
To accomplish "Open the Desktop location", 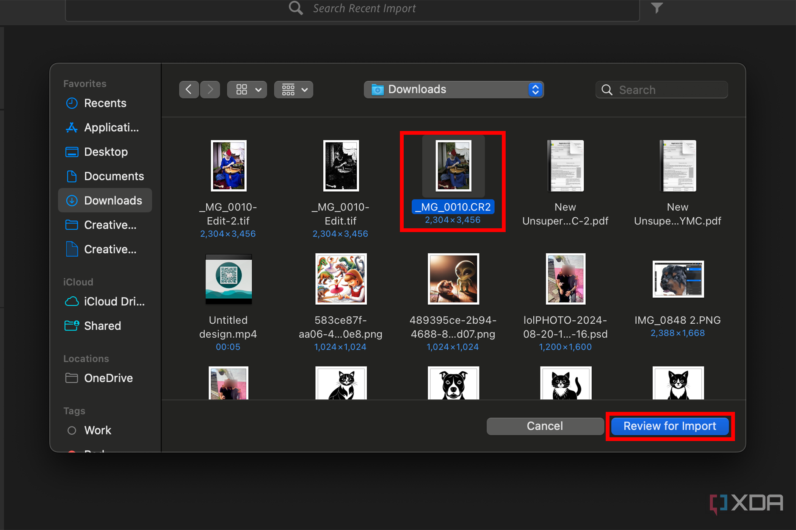I will (106, 152).
